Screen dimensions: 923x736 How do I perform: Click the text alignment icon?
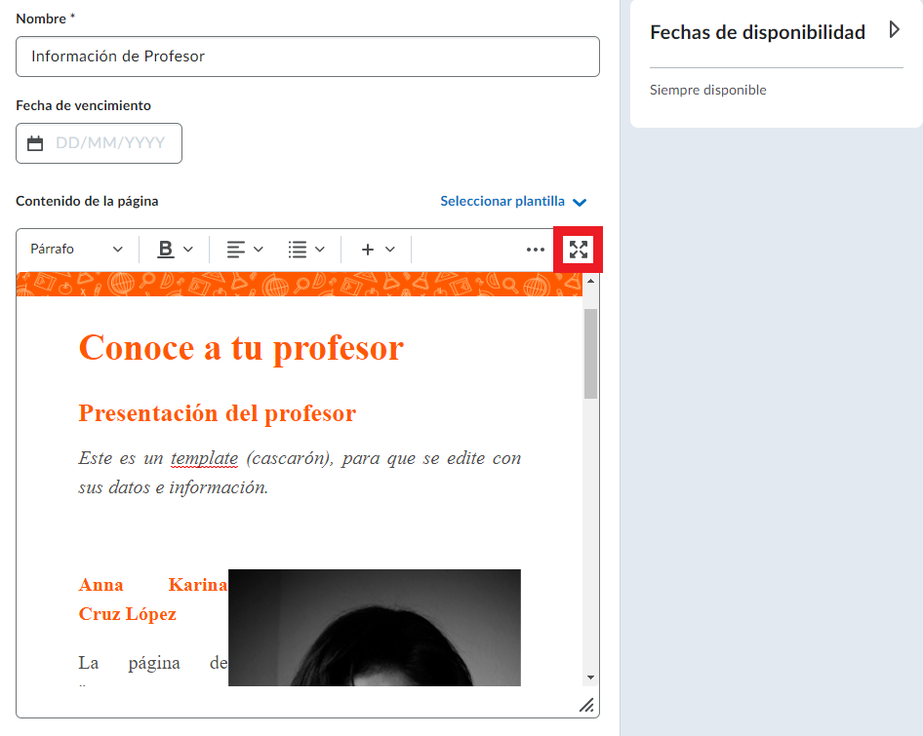(x=235, y=250)
